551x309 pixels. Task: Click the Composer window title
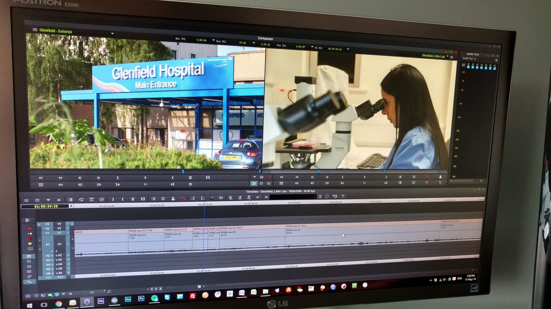click(x=265, y=38)
